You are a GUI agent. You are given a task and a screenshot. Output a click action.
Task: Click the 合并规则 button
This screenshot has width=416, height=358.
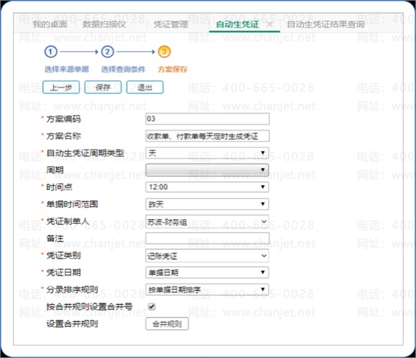point(167,324)
